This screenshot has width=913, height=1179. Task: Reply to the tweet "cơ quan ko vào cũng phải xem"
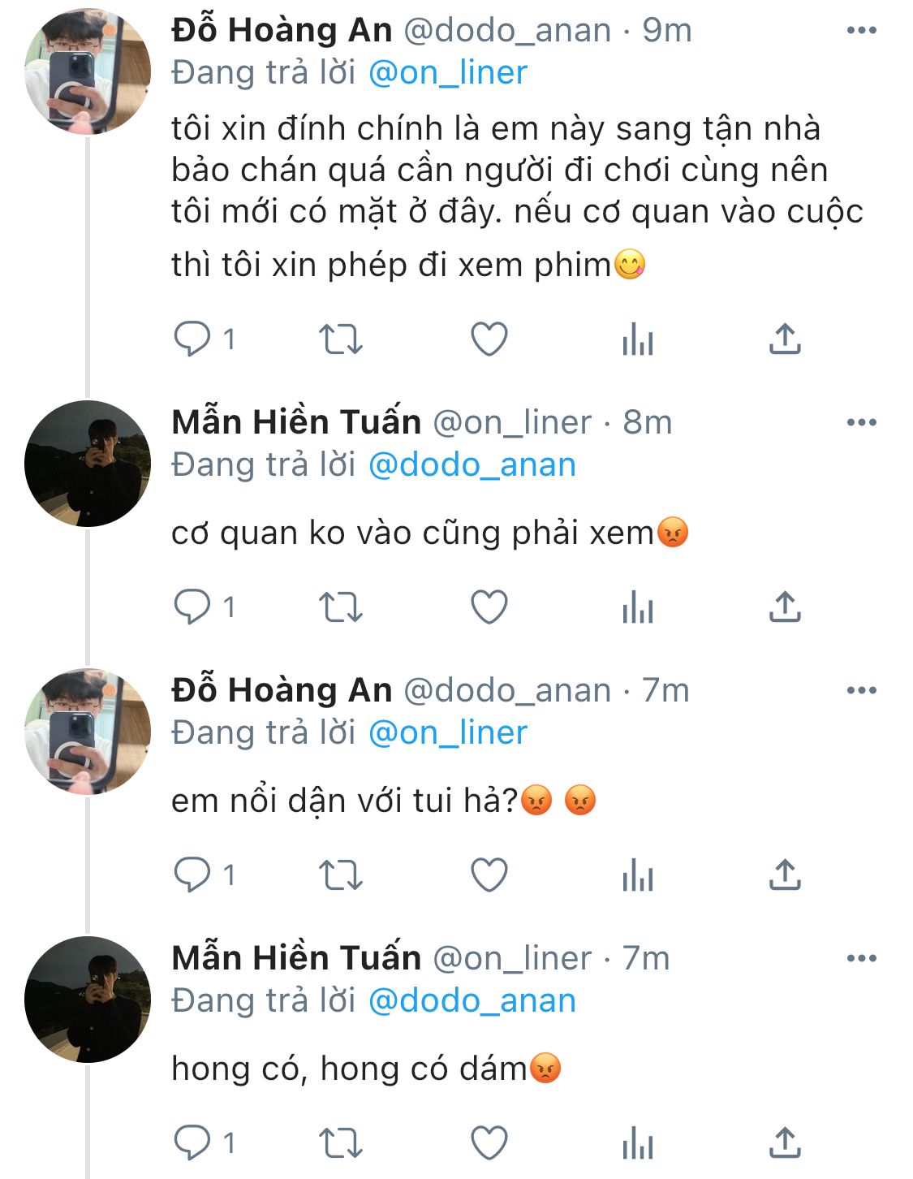click(x=193, y=607)
